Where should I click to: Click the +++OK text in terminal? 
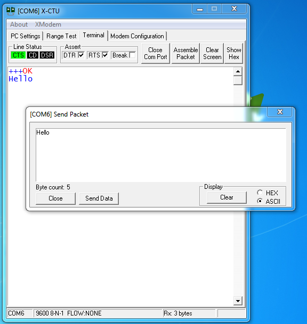20,71
